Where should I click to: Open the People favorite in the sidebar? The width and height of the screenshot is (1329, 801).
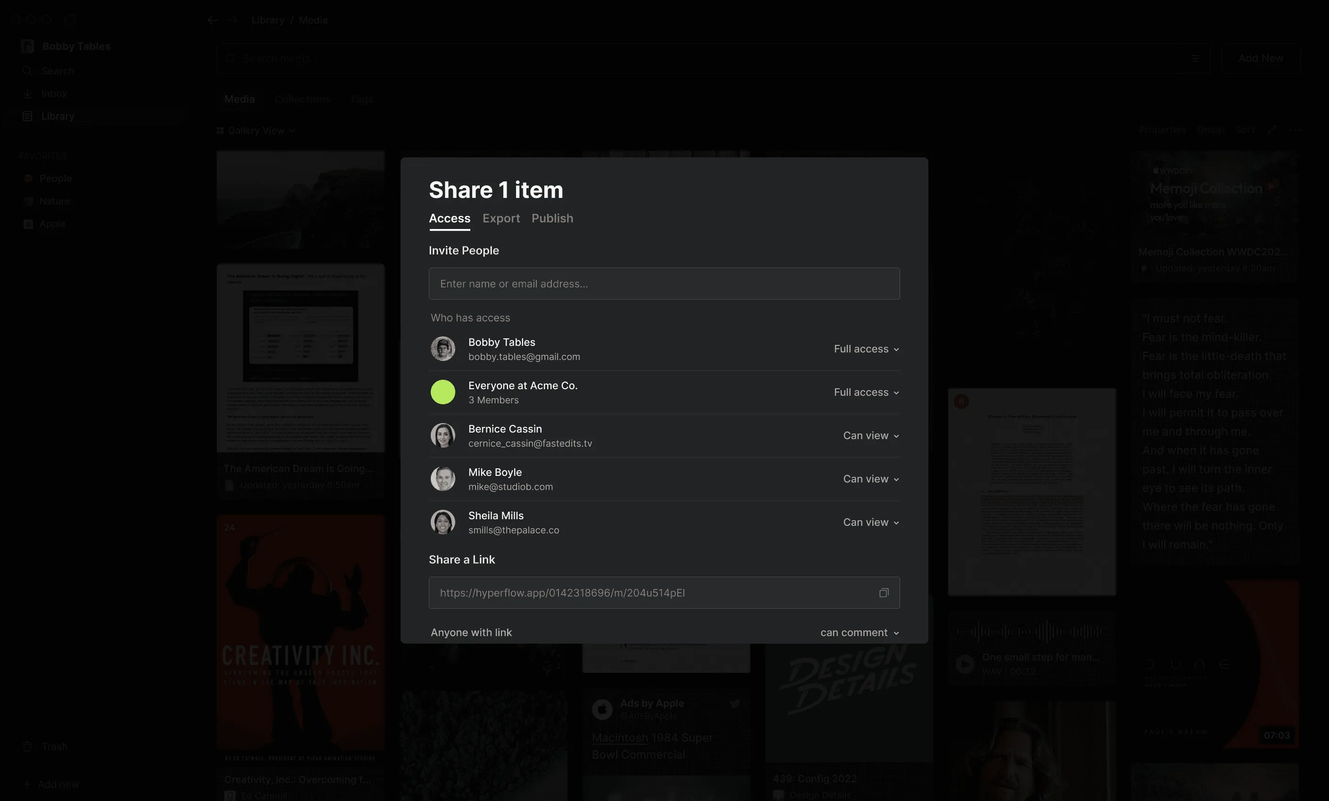coord(55,179)
